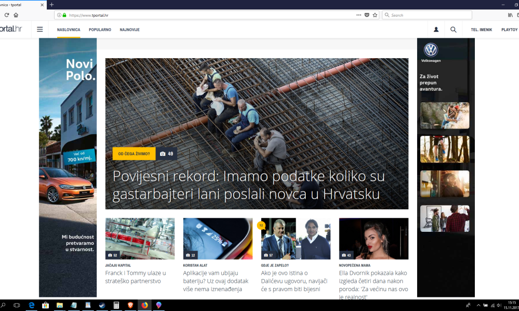The width and height of the screenshot is (519, 311).
Task: Click the Volkswagen logo in right ad
Action: pyautogui.click(x=431, y=50)
